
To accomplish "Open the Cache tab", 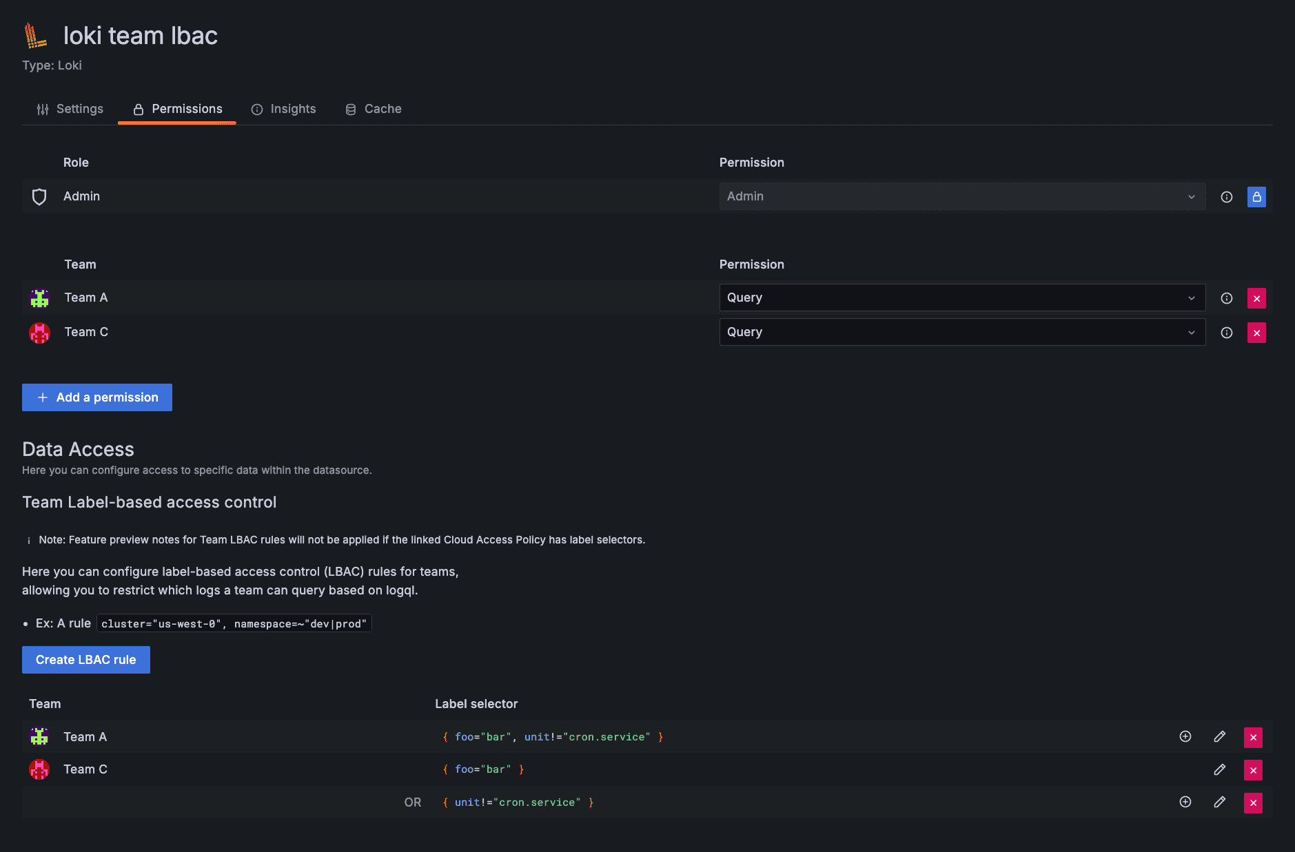I will point(373,109).
